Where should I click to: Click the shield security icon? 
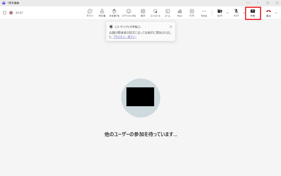tap(4, 13)
